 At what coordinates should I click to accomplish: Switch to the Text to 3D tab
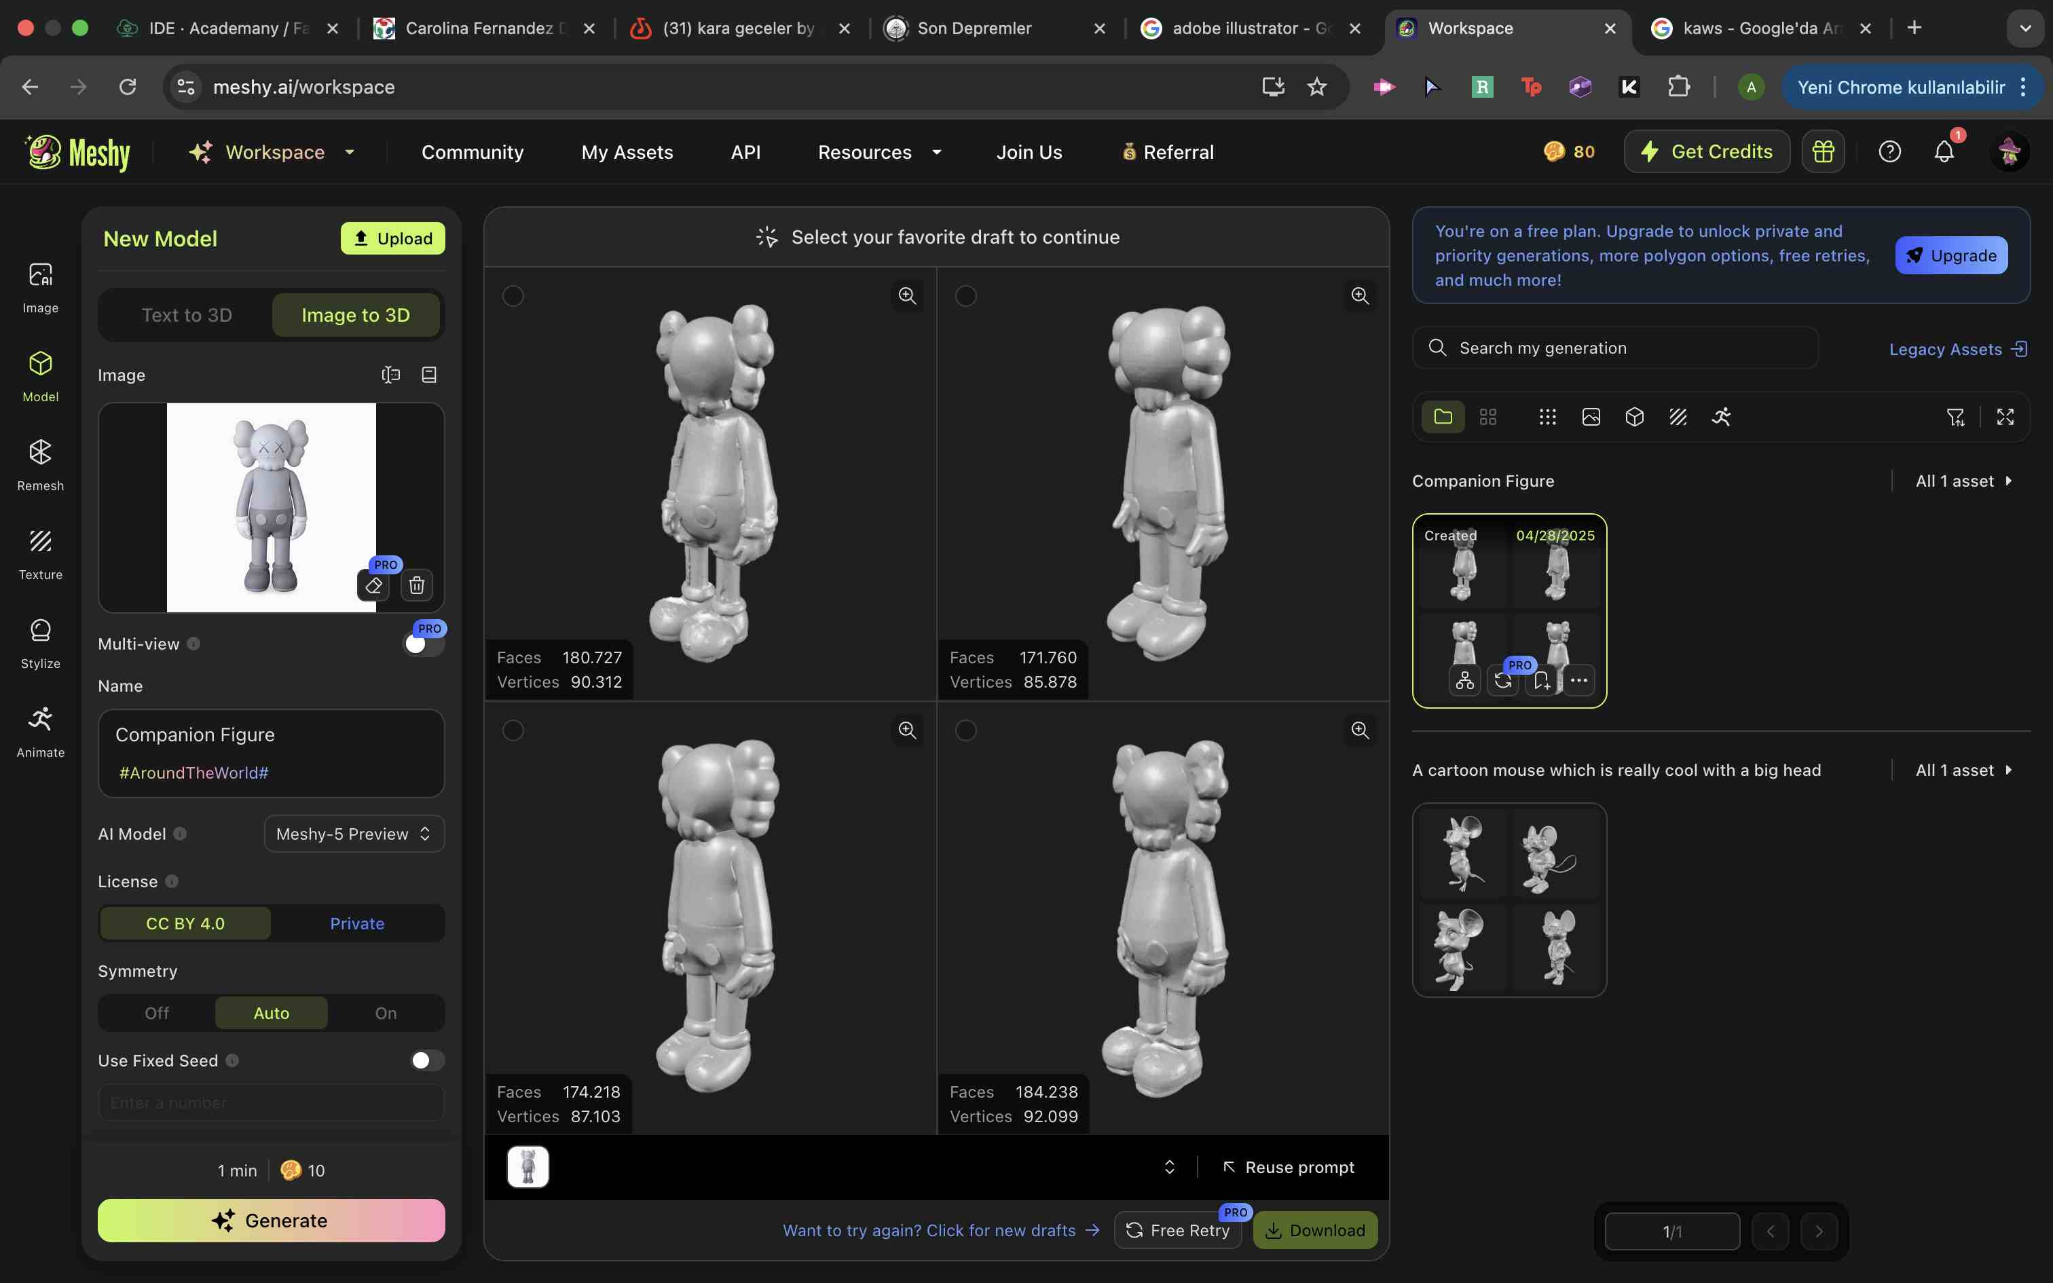pos(187,316)
